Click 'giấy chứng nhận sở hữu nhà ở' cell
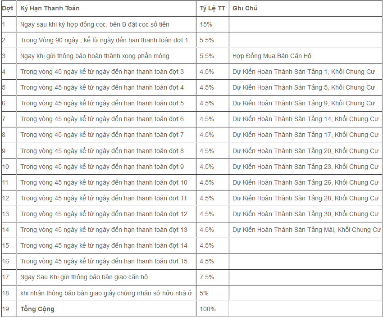 (106, 293)
